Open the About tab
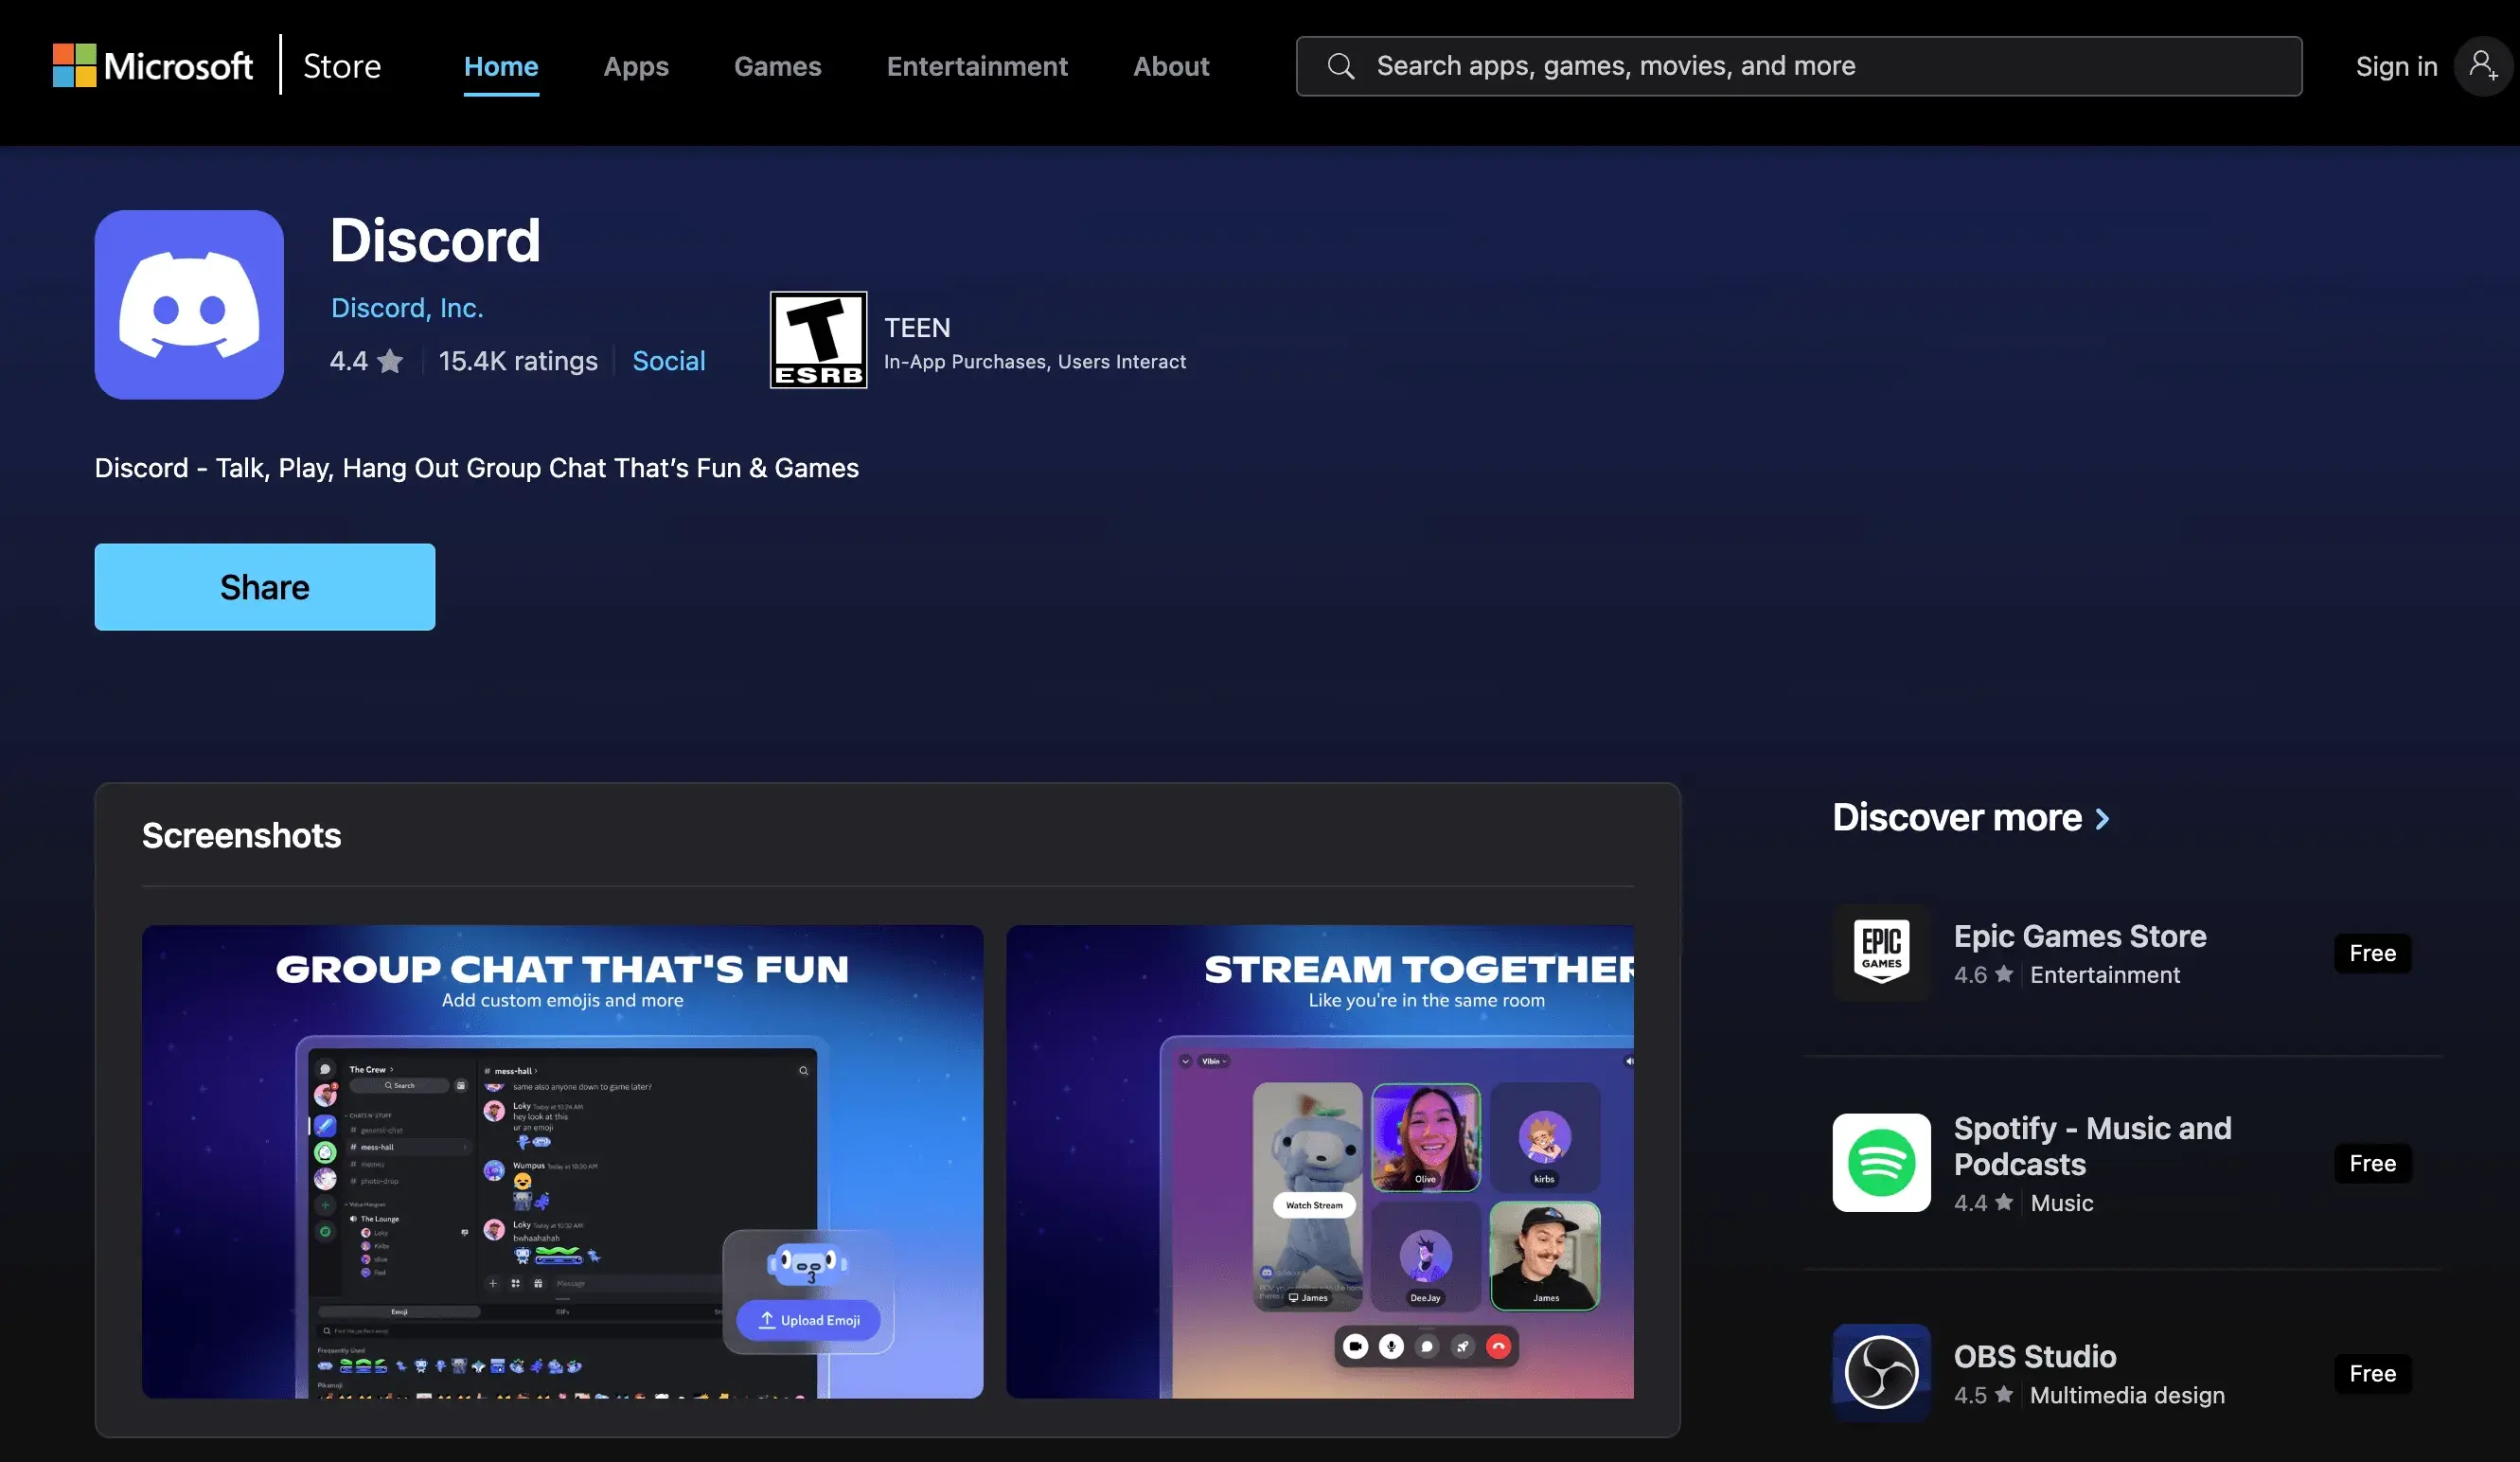This screenshot has width=2520, height=1462. click(x=1171, y=66)
